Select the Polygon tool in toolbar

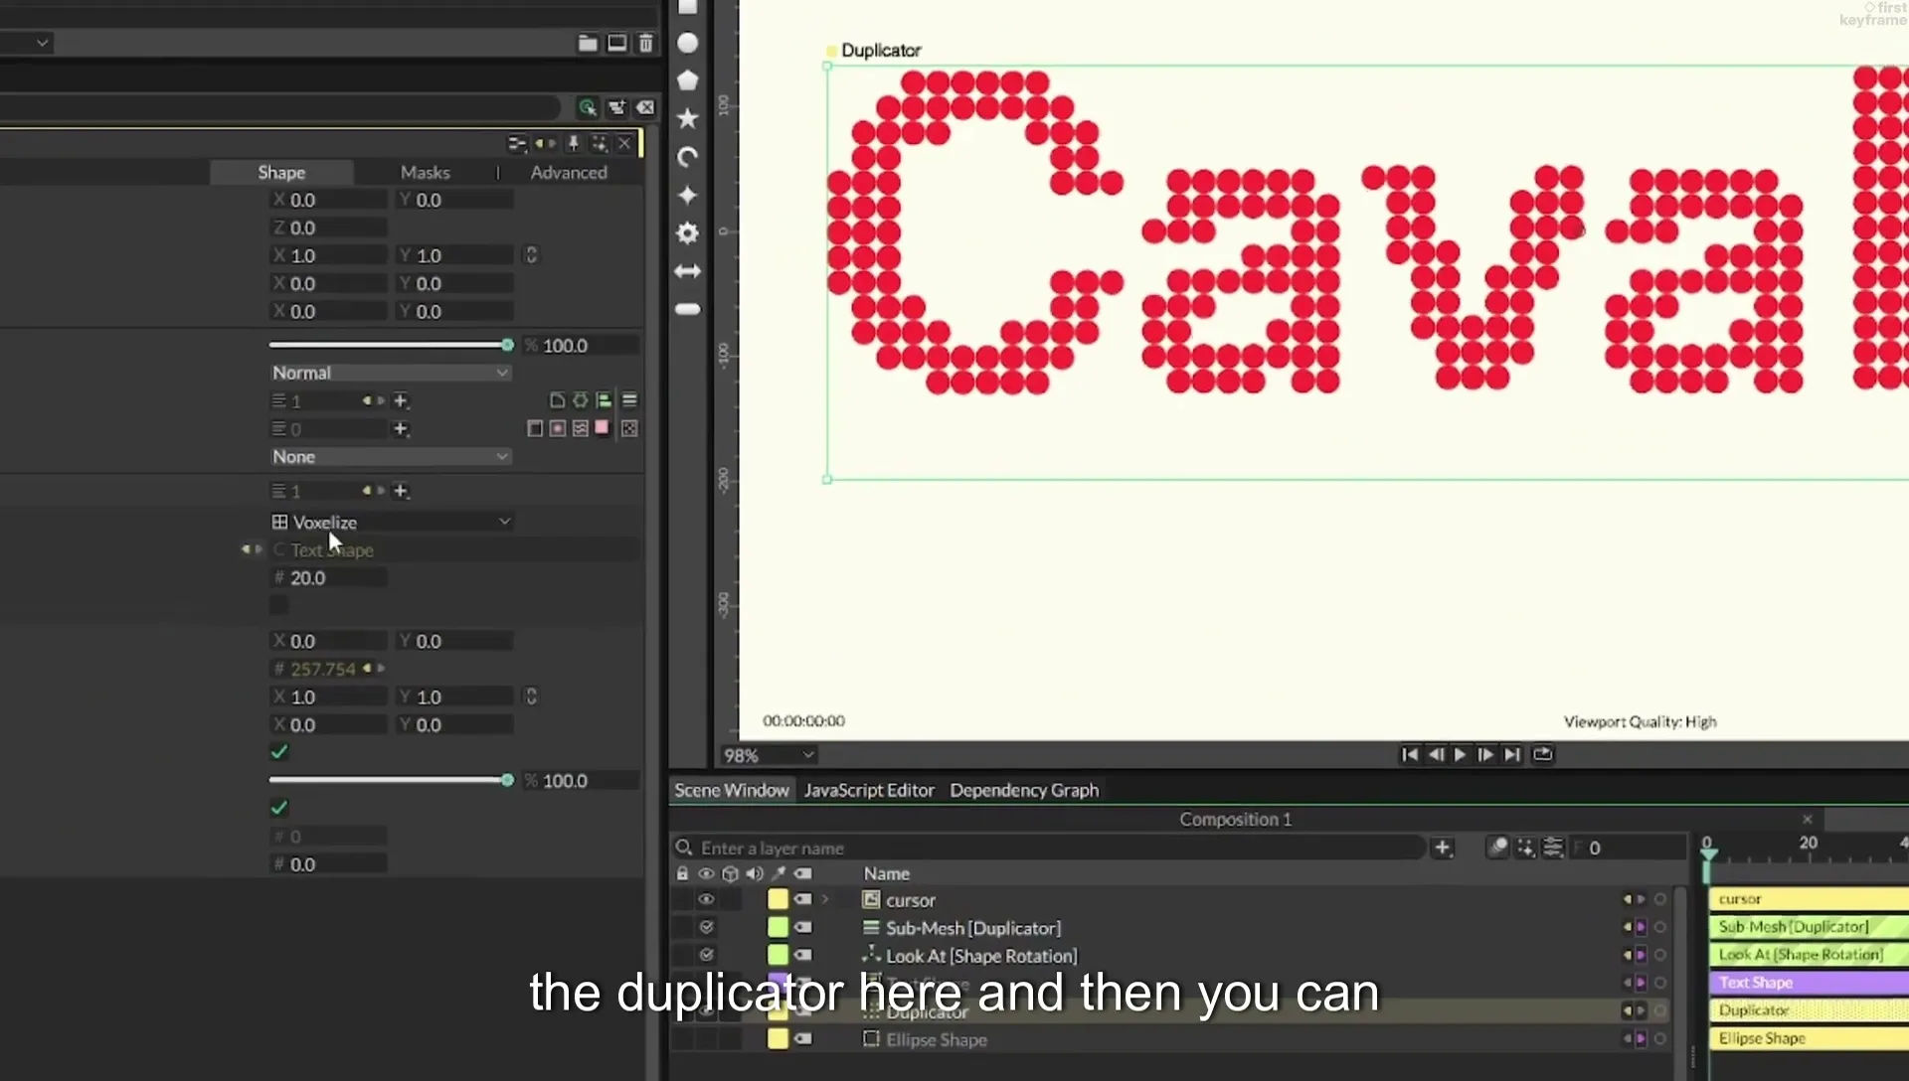point(687,80)
